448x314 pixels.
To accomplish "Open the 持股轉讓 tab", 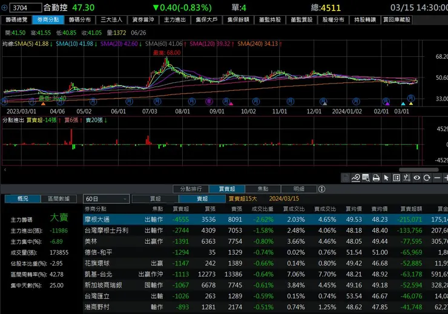I will point(365,20).
